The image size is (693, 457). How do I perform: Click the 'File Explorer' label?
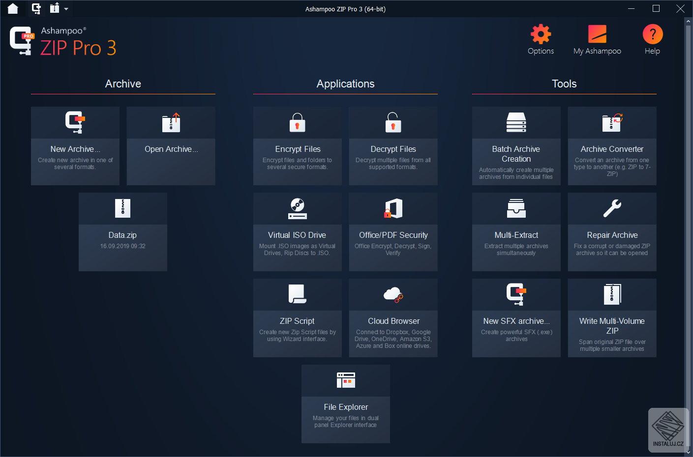(346, 407)
